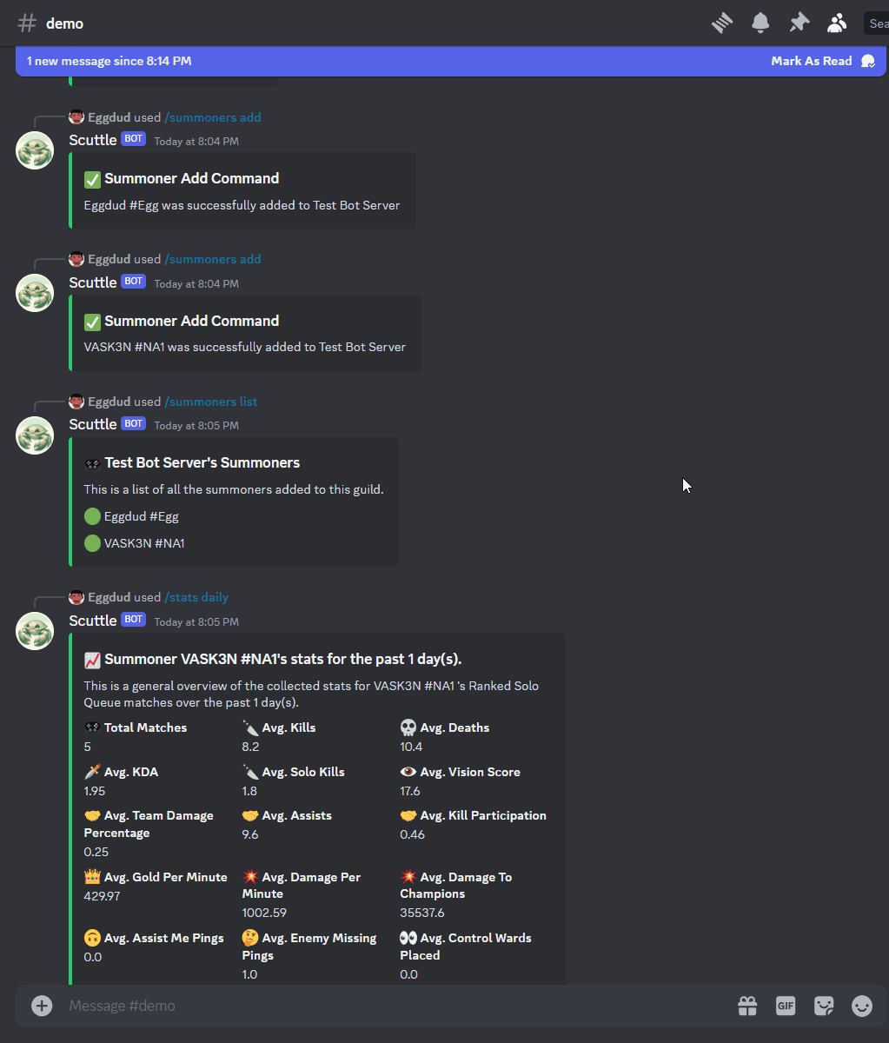Click the search box in the header

point(876,23)
